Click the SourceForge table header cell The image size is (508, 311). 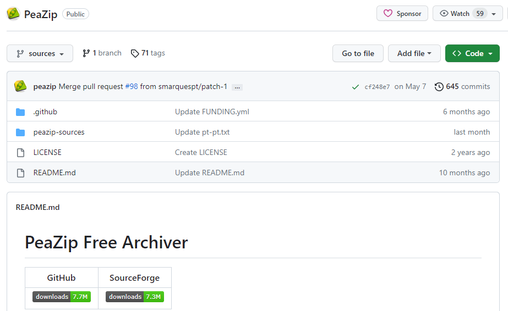(x=135, y=277)
